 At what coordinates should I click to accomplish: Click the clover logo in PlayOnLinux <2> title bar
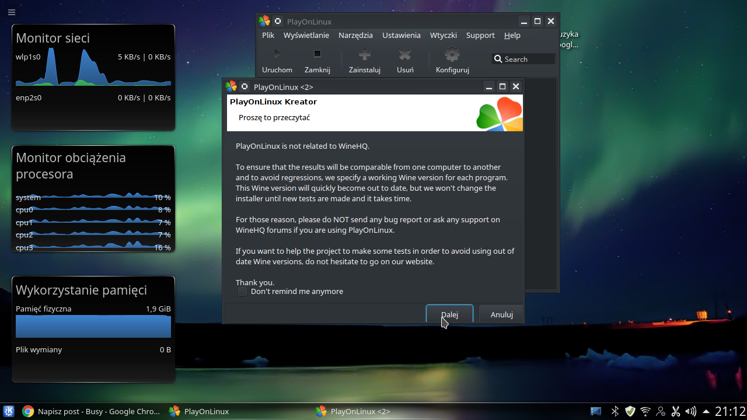pyautogui.click(x=231, y=86)
